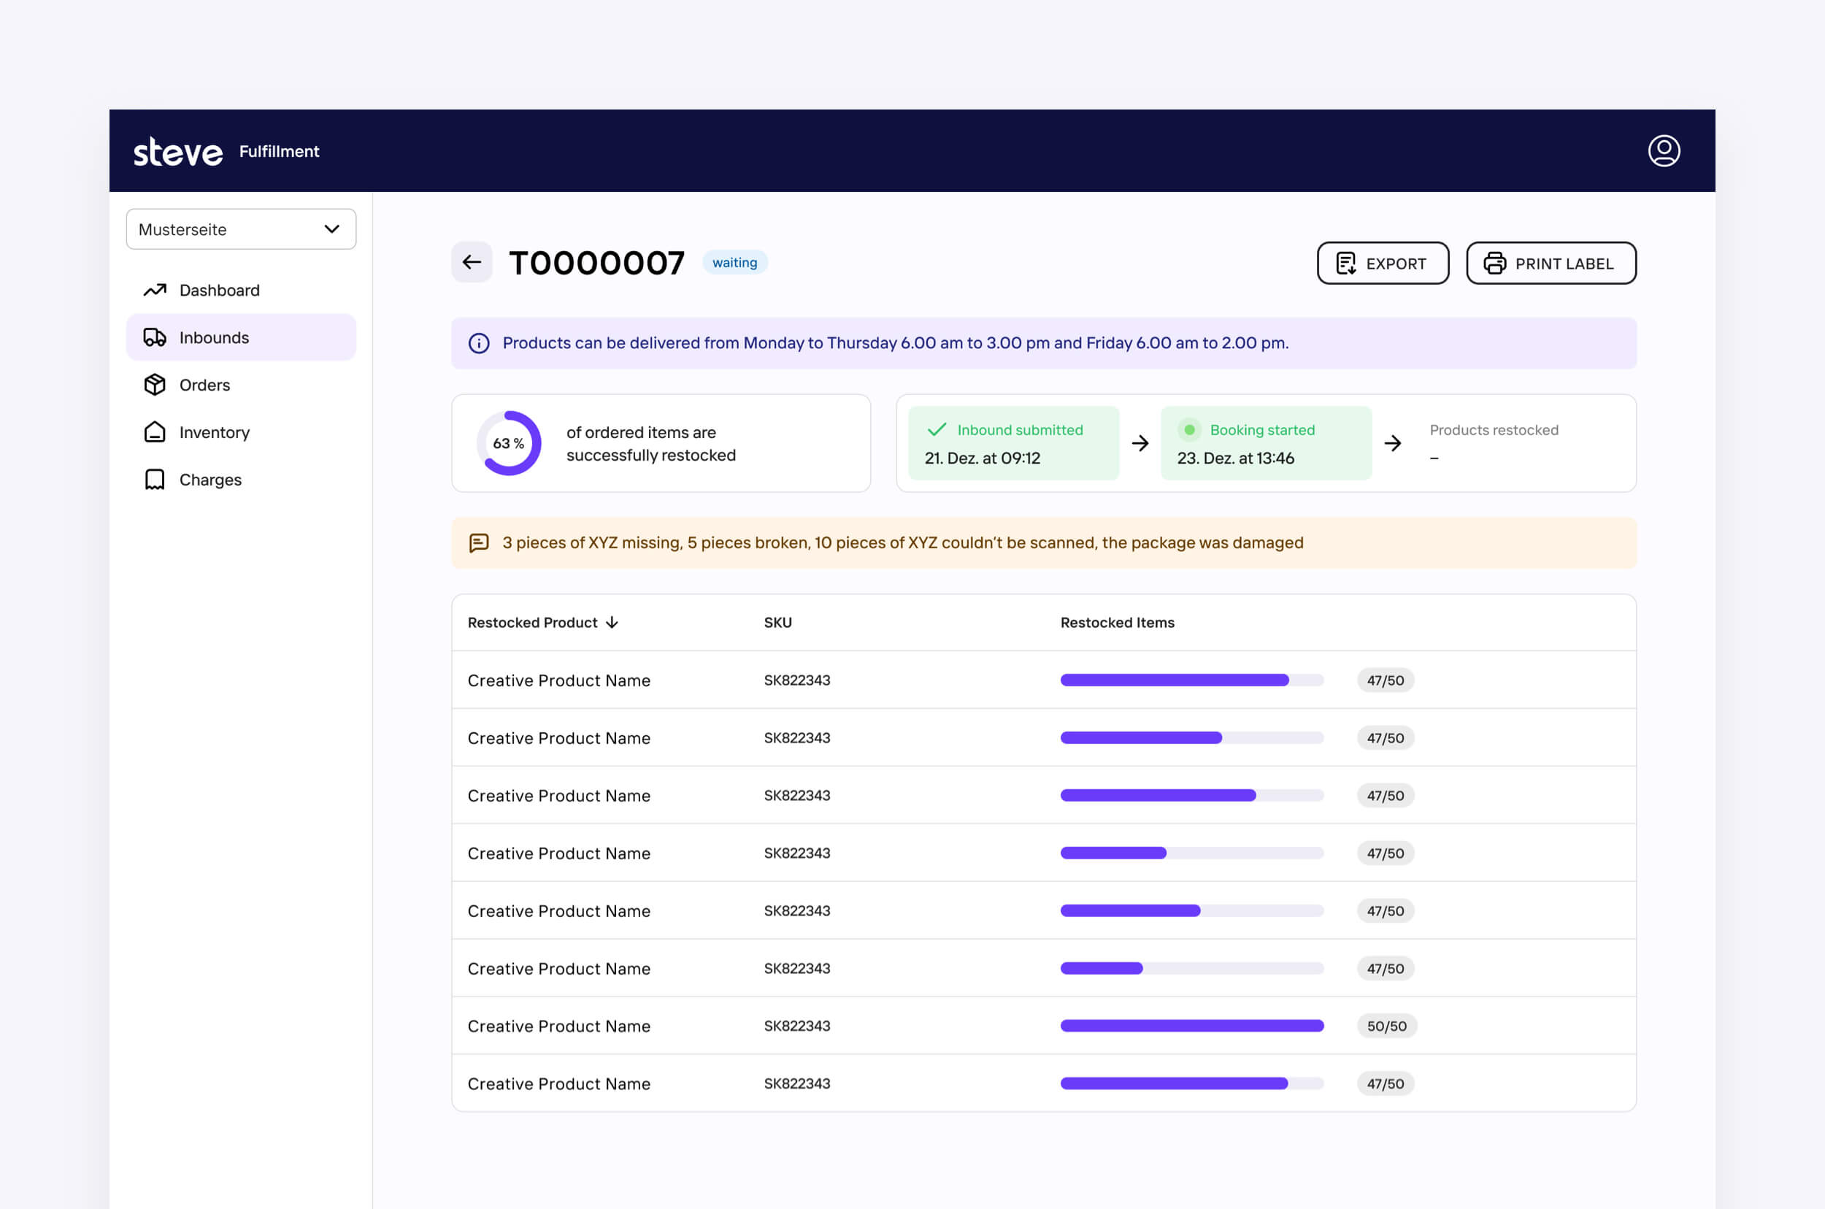Image resolution: width=1825 pixels, height=1209 pixels.
Task: Click the EXPORT button
Action: click(1382, 263)
